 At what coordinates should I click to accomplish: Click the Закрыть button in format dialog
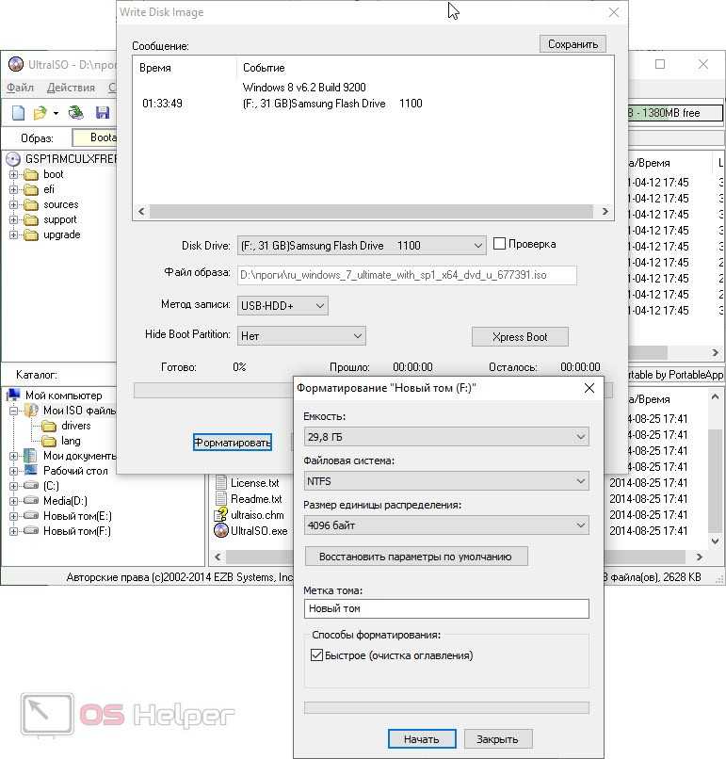coord(497,738)
